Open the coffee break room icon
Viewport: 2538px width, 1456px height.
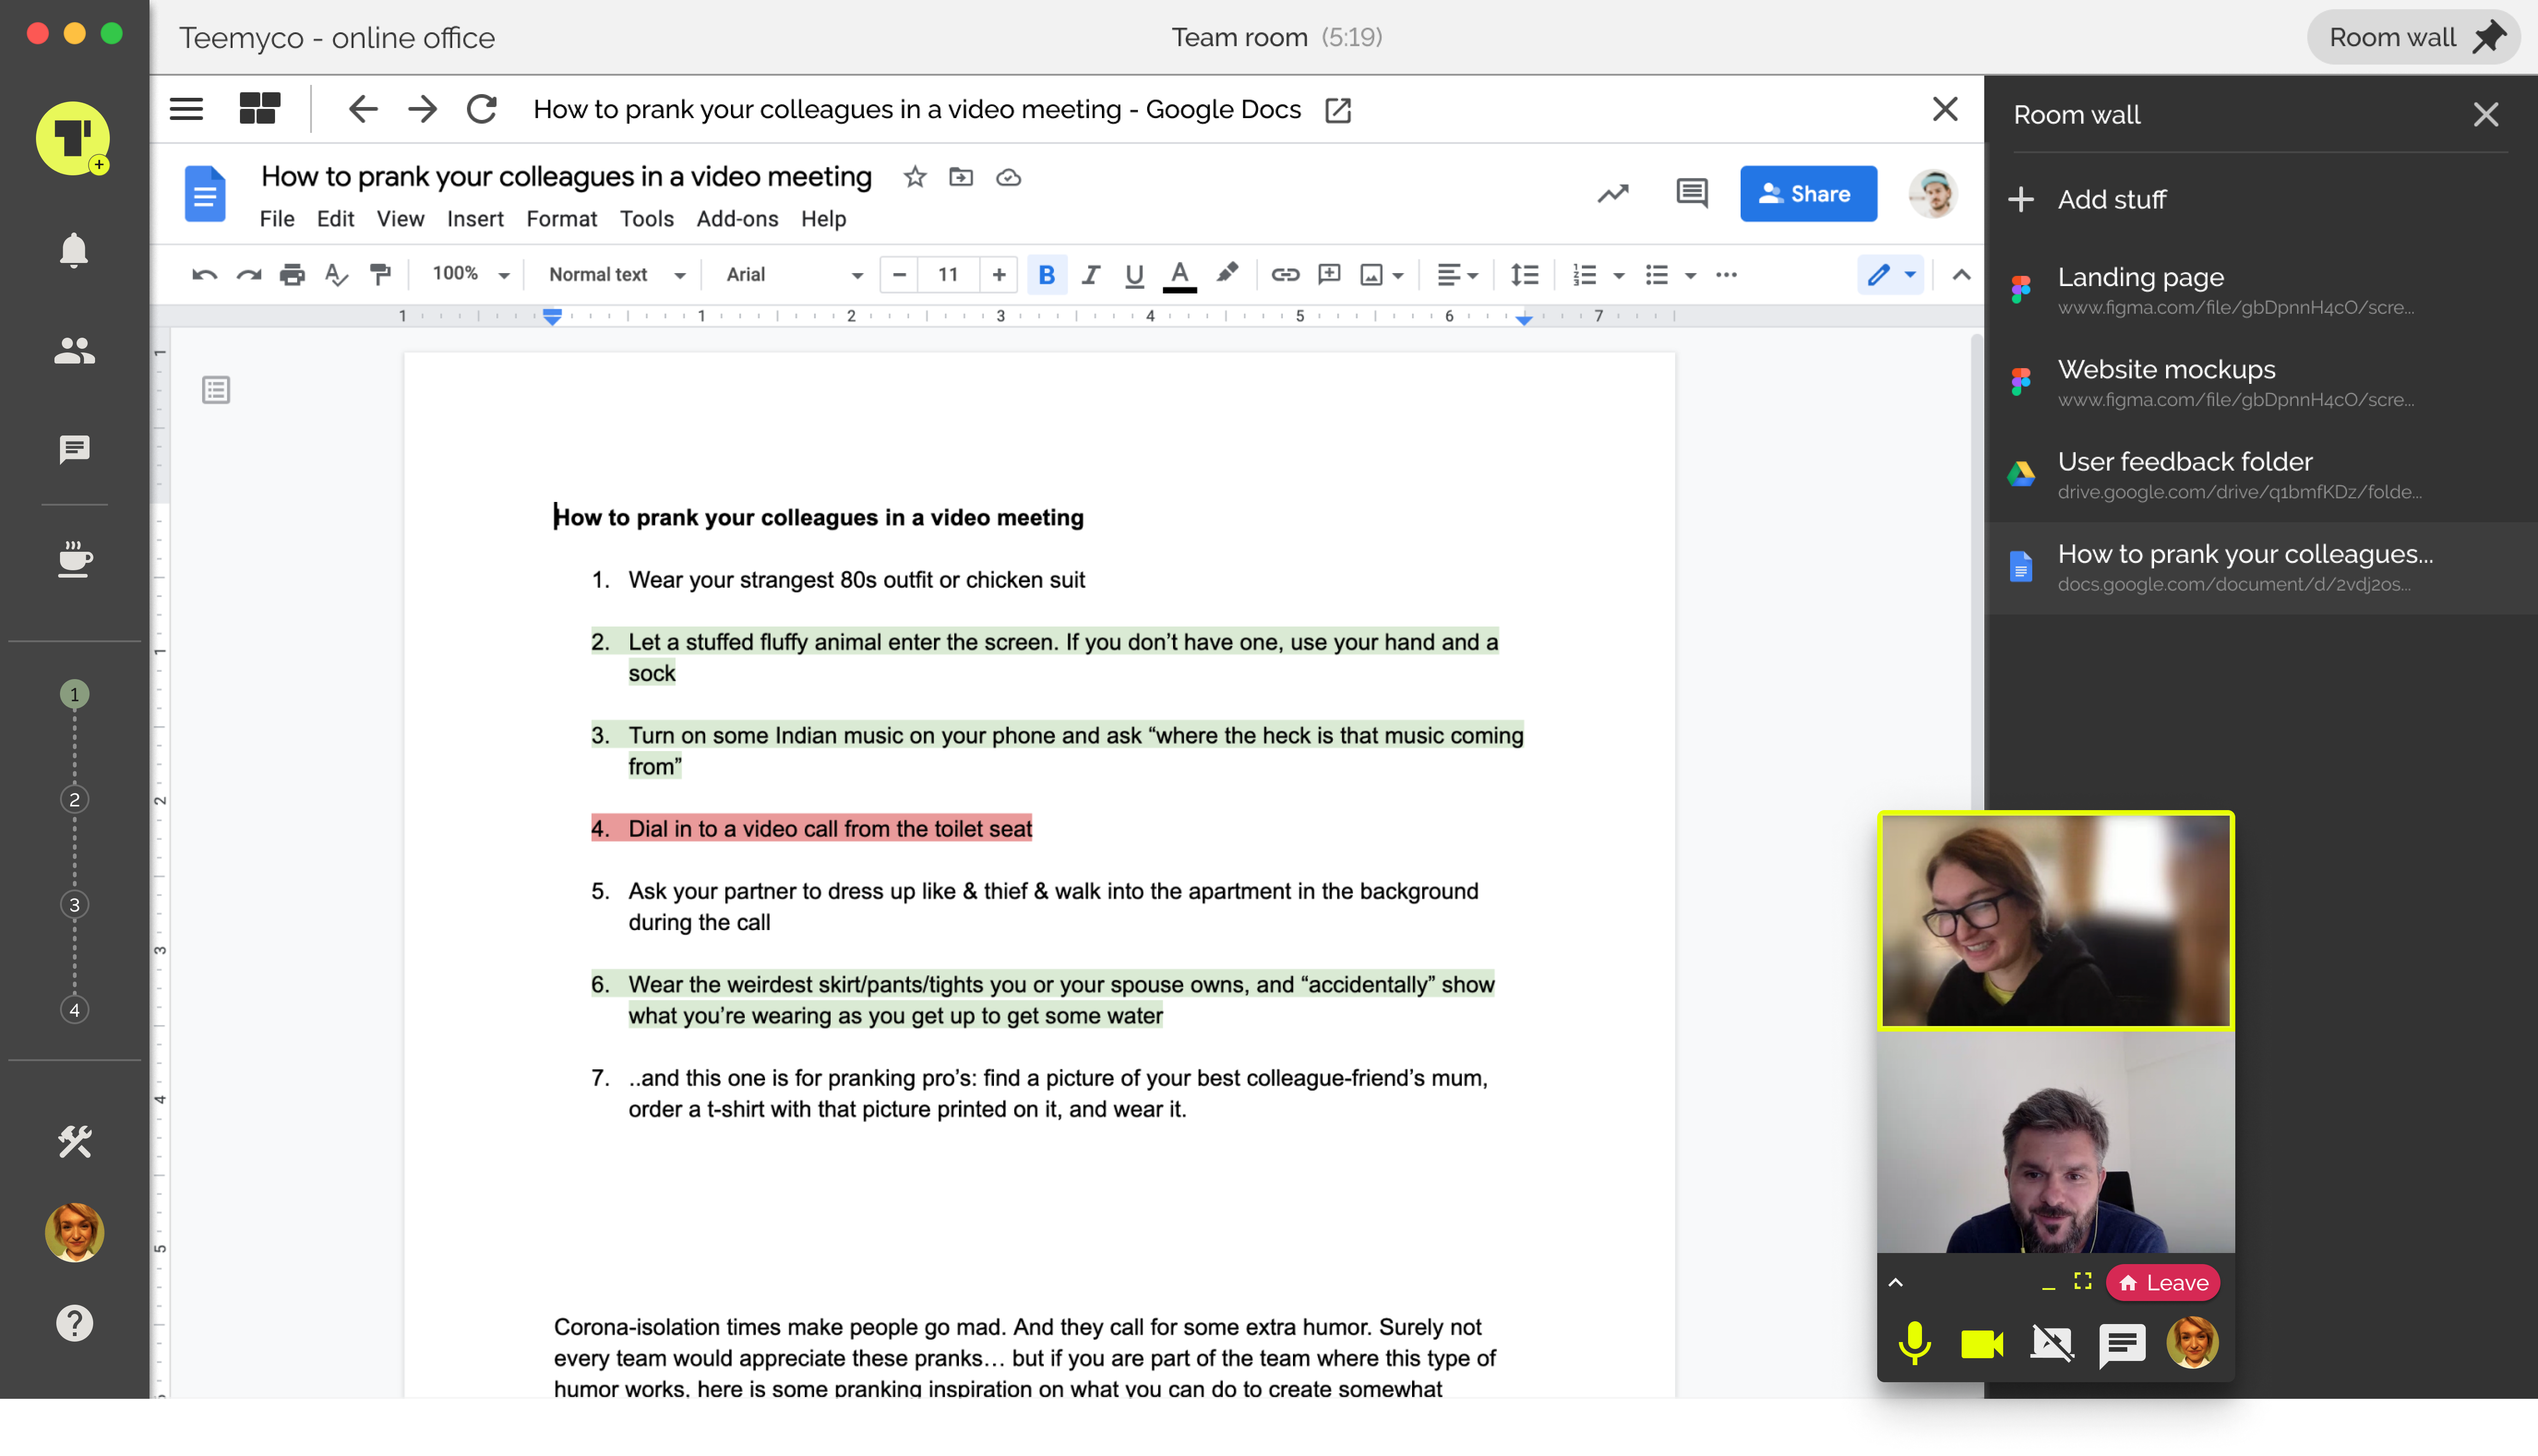coord(74,558)
